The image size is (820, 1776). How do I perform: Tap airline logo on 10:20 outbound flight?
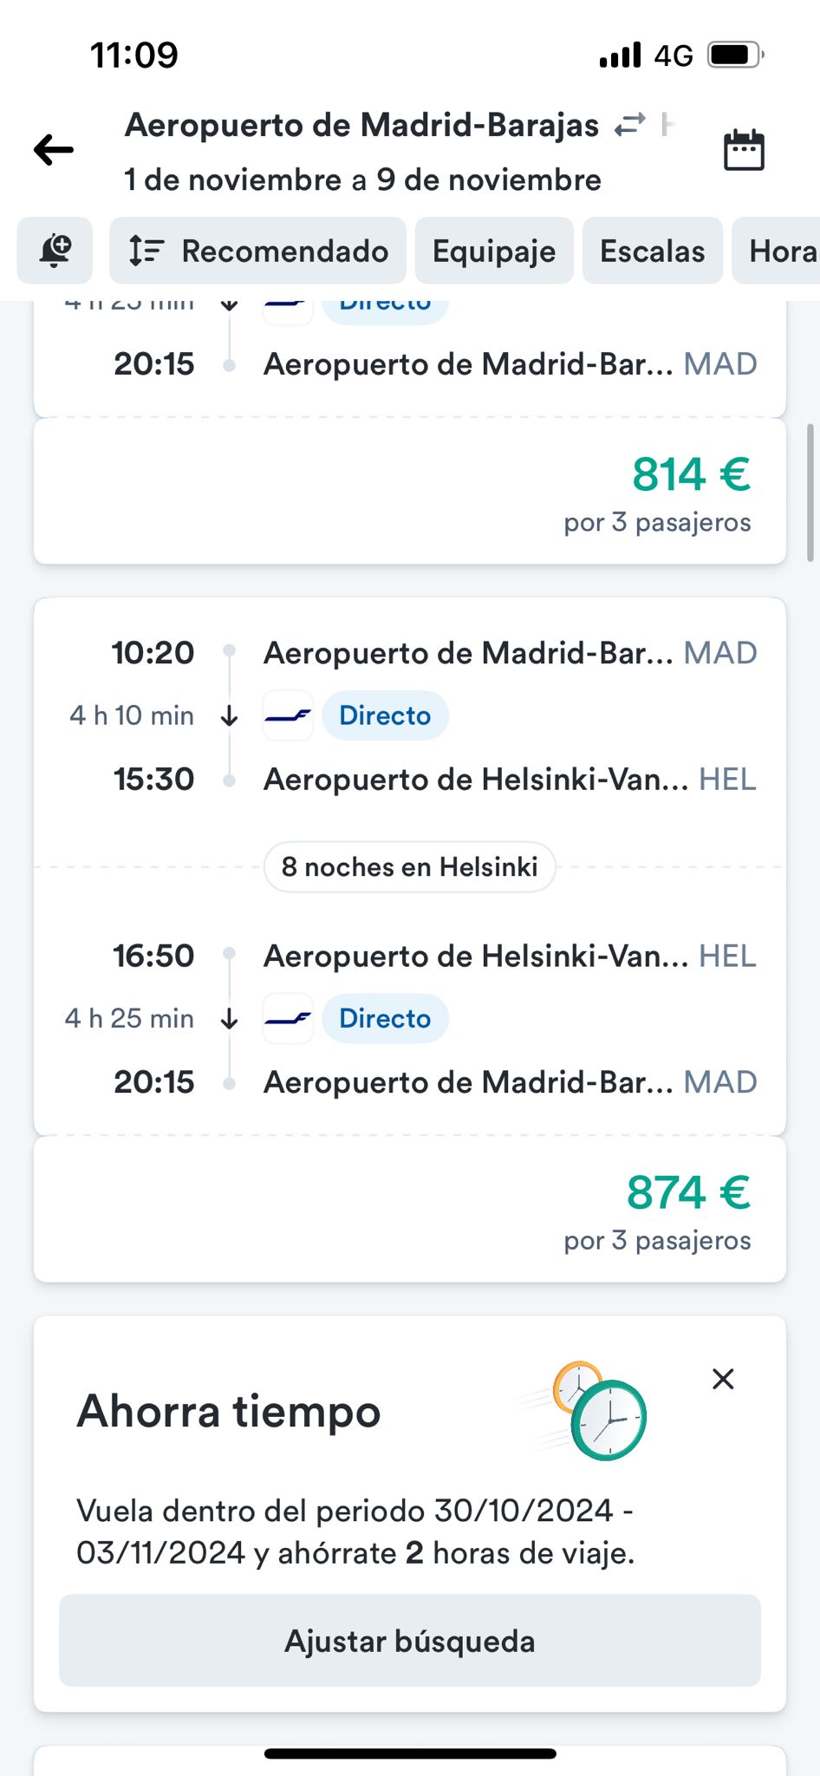288,716
